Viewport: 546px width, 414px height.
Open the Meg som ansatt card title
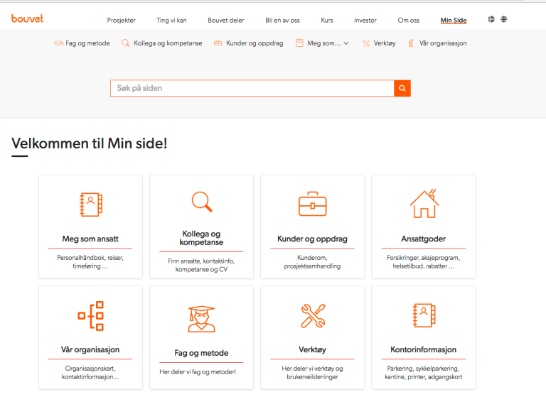90,239
